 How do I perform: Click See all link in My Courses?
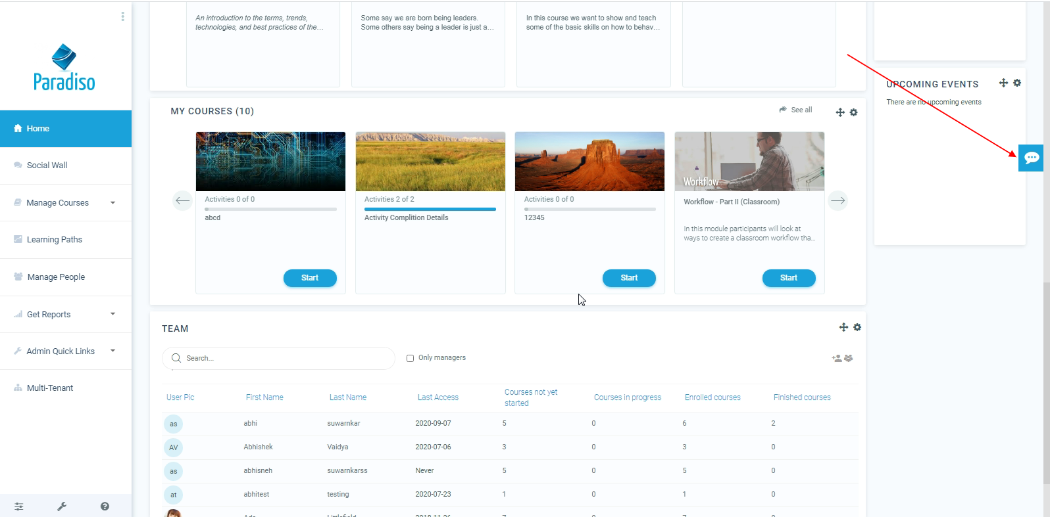pyautogui.click(x=801, y=110)
